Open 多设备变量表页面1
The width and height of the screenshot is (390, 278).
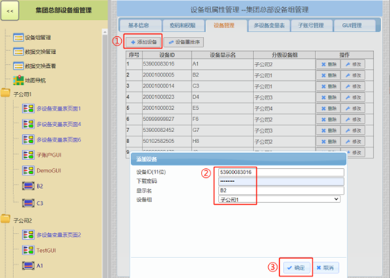point(52,108)
